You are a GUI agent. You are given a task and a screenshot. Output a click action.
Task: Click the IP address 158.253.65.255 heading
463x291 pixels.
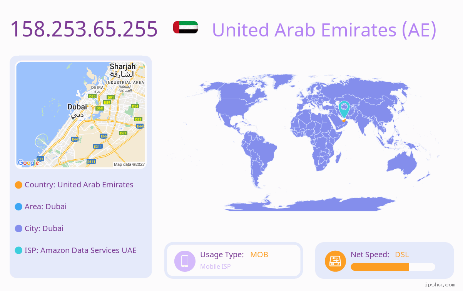pos(84,29)
